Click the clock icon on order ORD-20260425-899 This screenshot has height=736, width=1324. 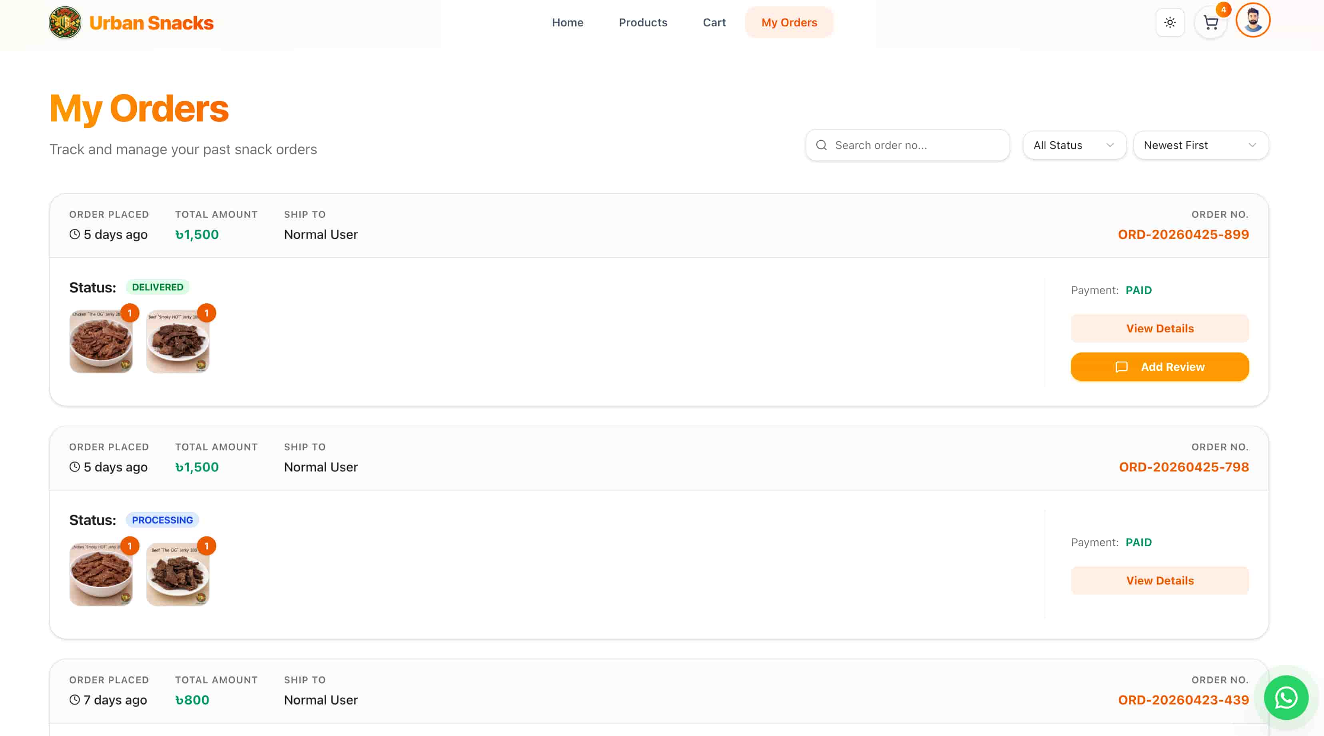[x=74, y=234]
